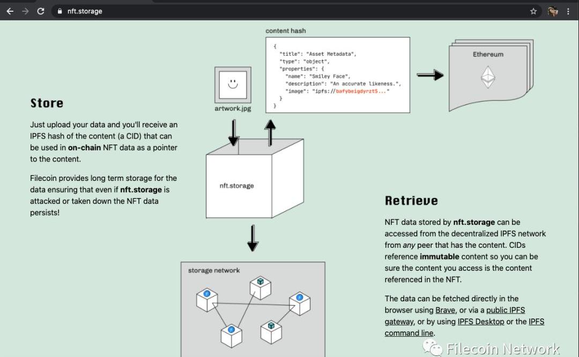Open the Brave link

pos(445,310)
